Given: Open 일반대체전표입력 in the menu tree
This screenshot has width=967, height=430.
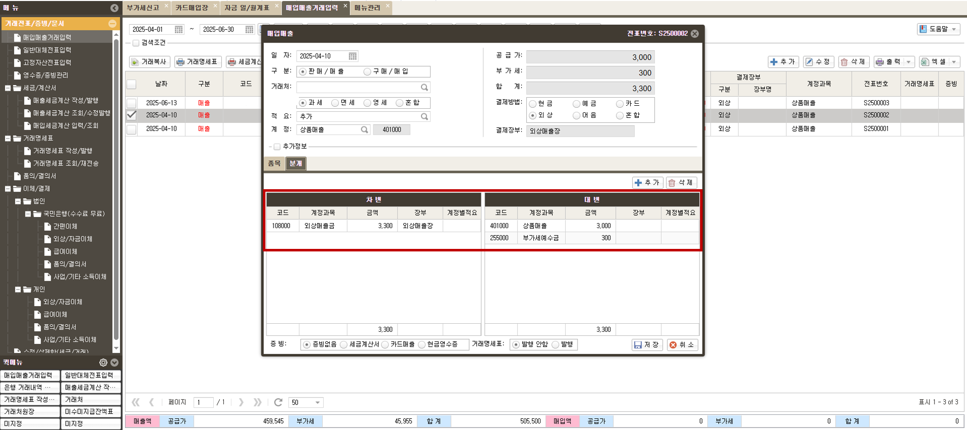Looking at the screenshot, I should [x=47, y=50].
